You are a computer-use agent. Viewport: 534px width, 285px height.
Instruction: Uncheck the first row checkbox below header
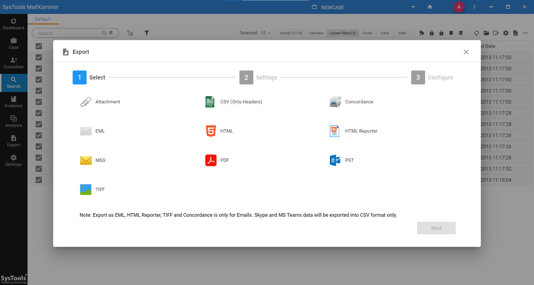tap(39, 57)
